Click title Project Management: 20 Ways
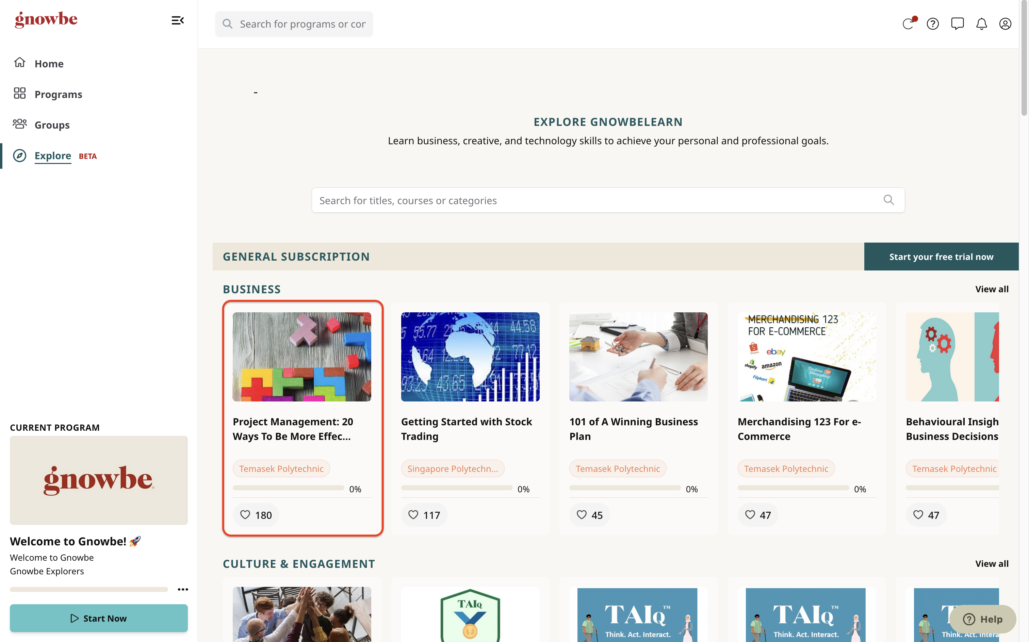1029x642 pixels. (293, 429)
